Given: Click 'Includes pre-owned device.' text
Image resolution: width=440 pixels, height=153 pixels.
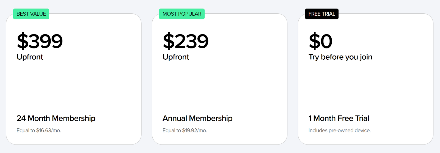Looking at the screenshot, I should [340, 131].
